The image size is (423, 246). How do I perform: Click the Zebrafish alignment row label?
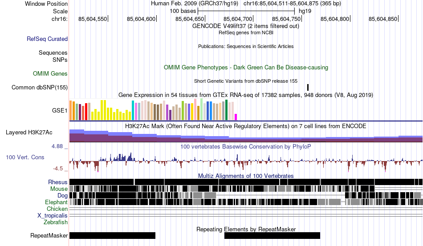pos(56,222)
